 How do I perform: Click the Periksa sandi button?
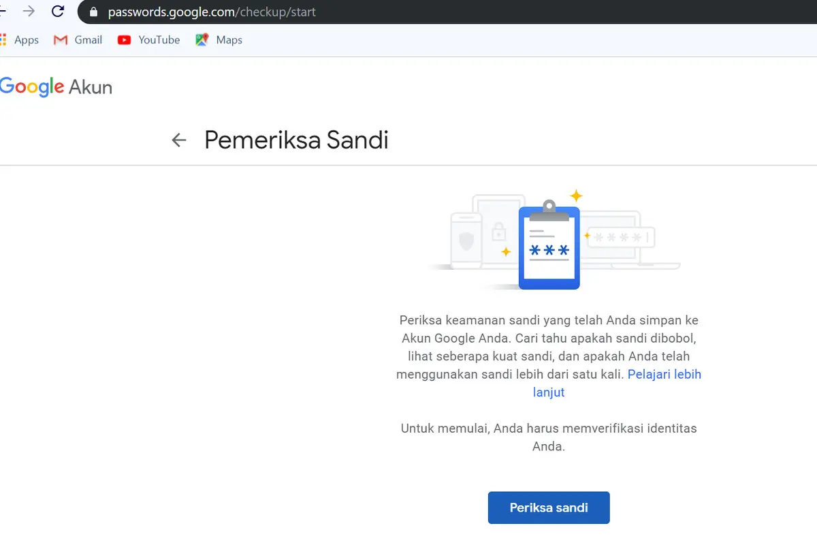tap(549, 508)
